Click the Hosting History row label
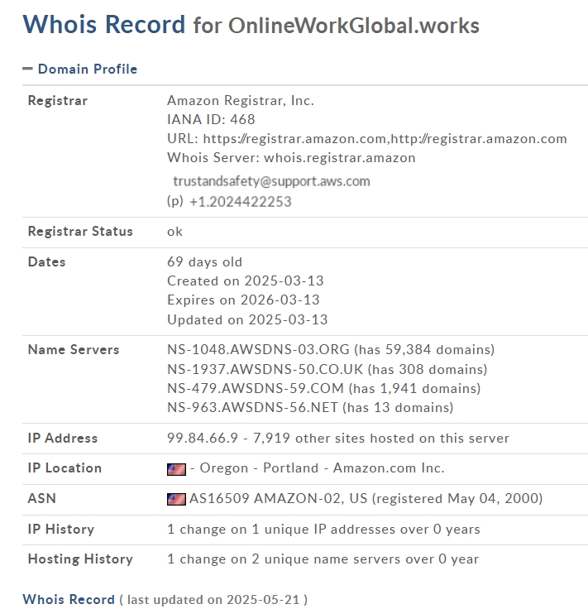The width and height of the screenshot is (588, 609). point(80,559)
